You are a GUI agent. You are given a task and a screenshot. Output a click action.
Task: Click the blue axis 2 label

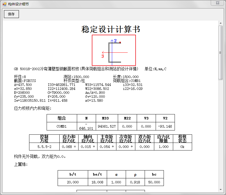coord(115,41)
